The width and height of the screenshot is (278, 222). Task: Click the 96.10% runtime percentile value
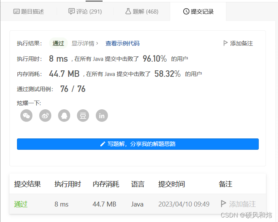[x=155, y=59]
